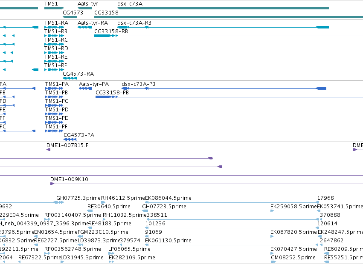Click protein feature TMS1-PE
Viewport: 363px width, 264px height.
54,123
